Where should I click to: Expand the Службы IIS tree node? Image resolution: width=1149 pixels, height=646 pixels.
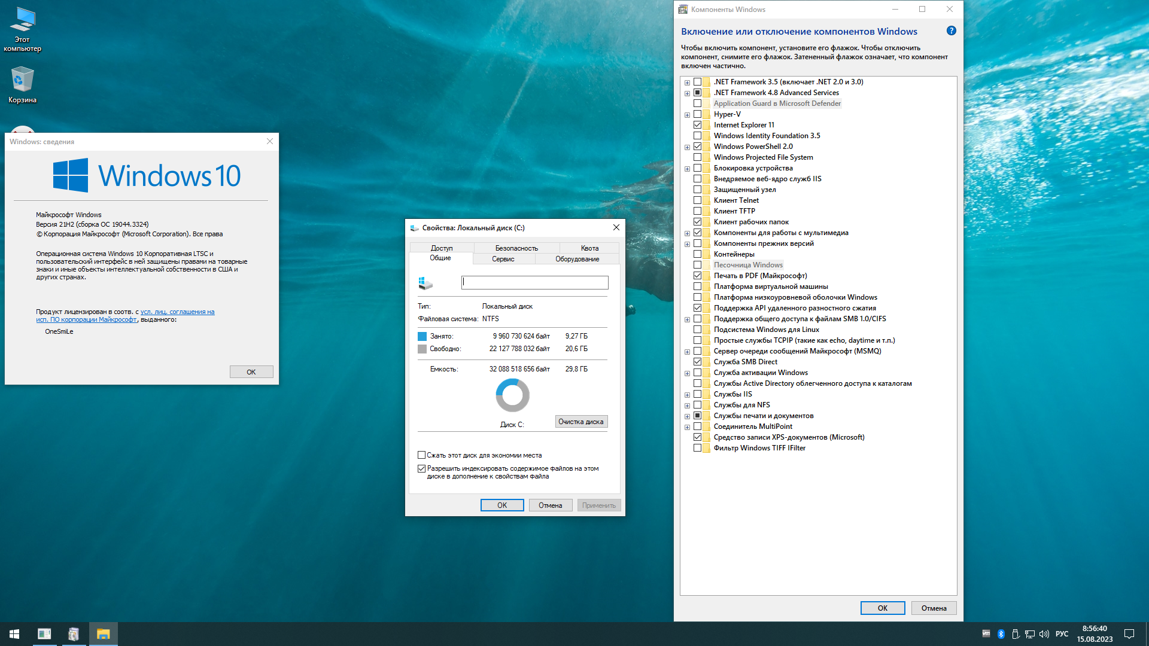[687, 395]
